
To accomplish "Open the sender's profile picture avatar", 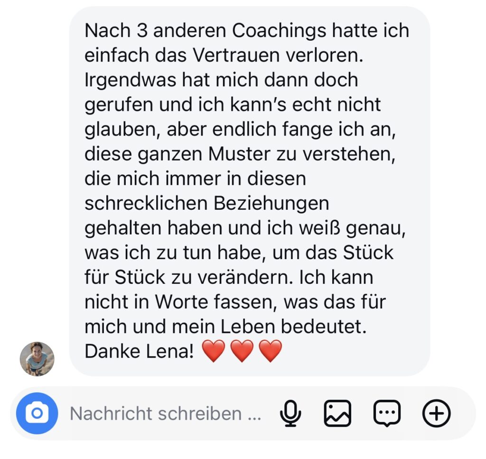I will 37,359.
